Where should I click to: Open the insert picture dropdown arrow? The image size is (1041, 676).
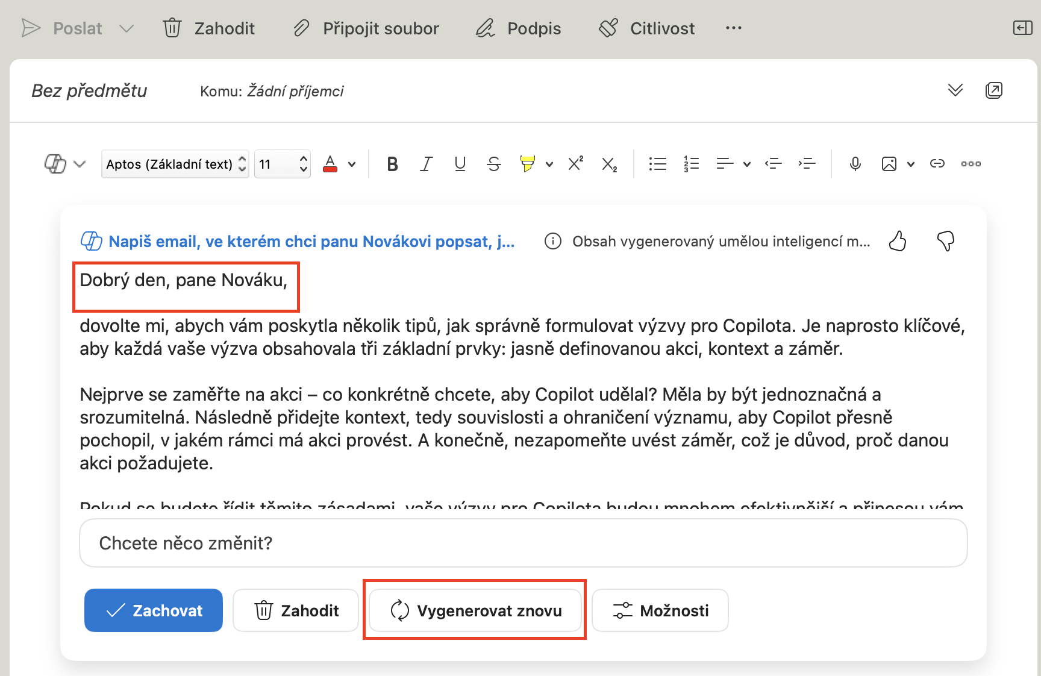(x=911, y=164)
